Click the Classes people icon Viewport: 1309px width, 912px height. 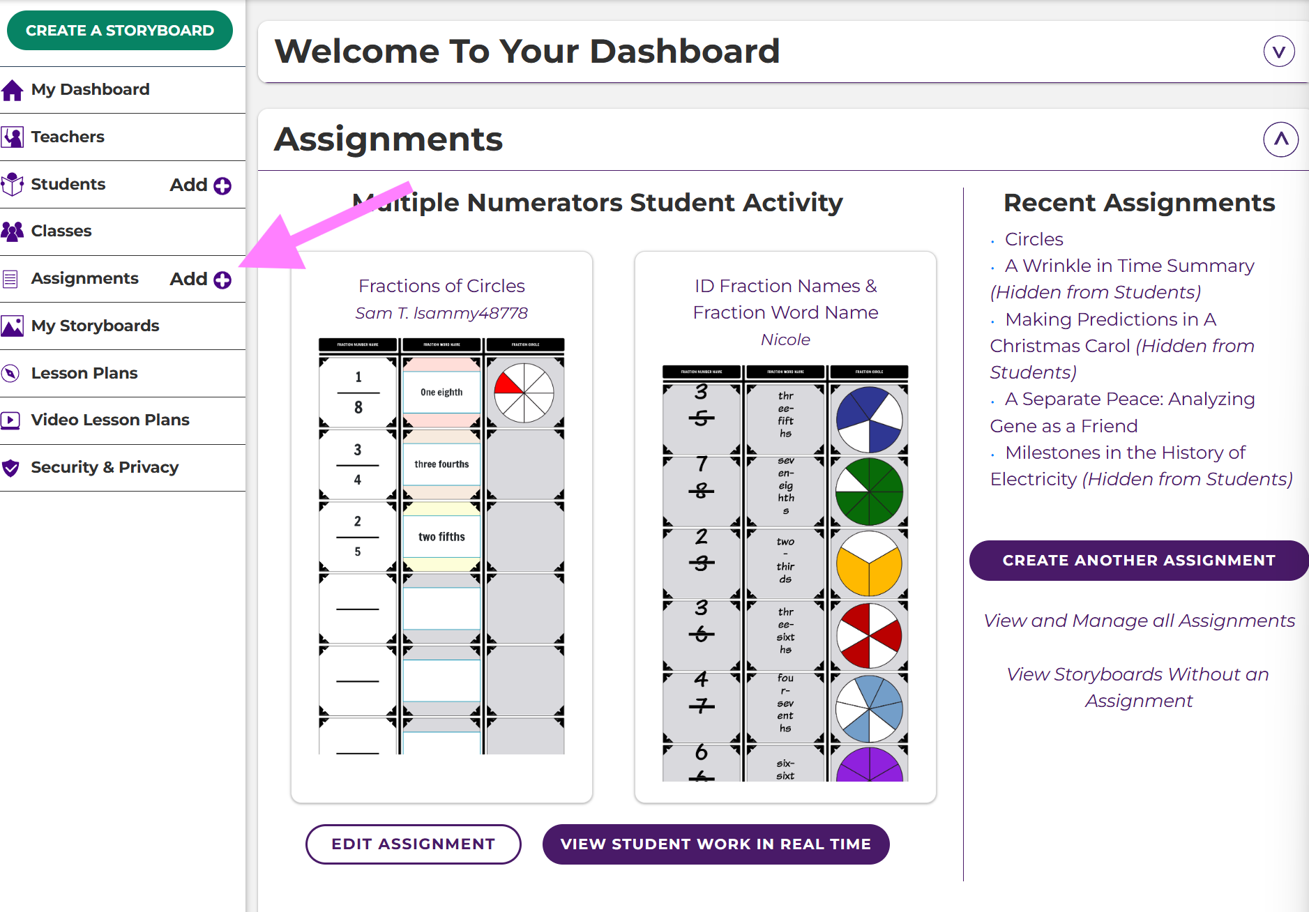coord(13,231)
